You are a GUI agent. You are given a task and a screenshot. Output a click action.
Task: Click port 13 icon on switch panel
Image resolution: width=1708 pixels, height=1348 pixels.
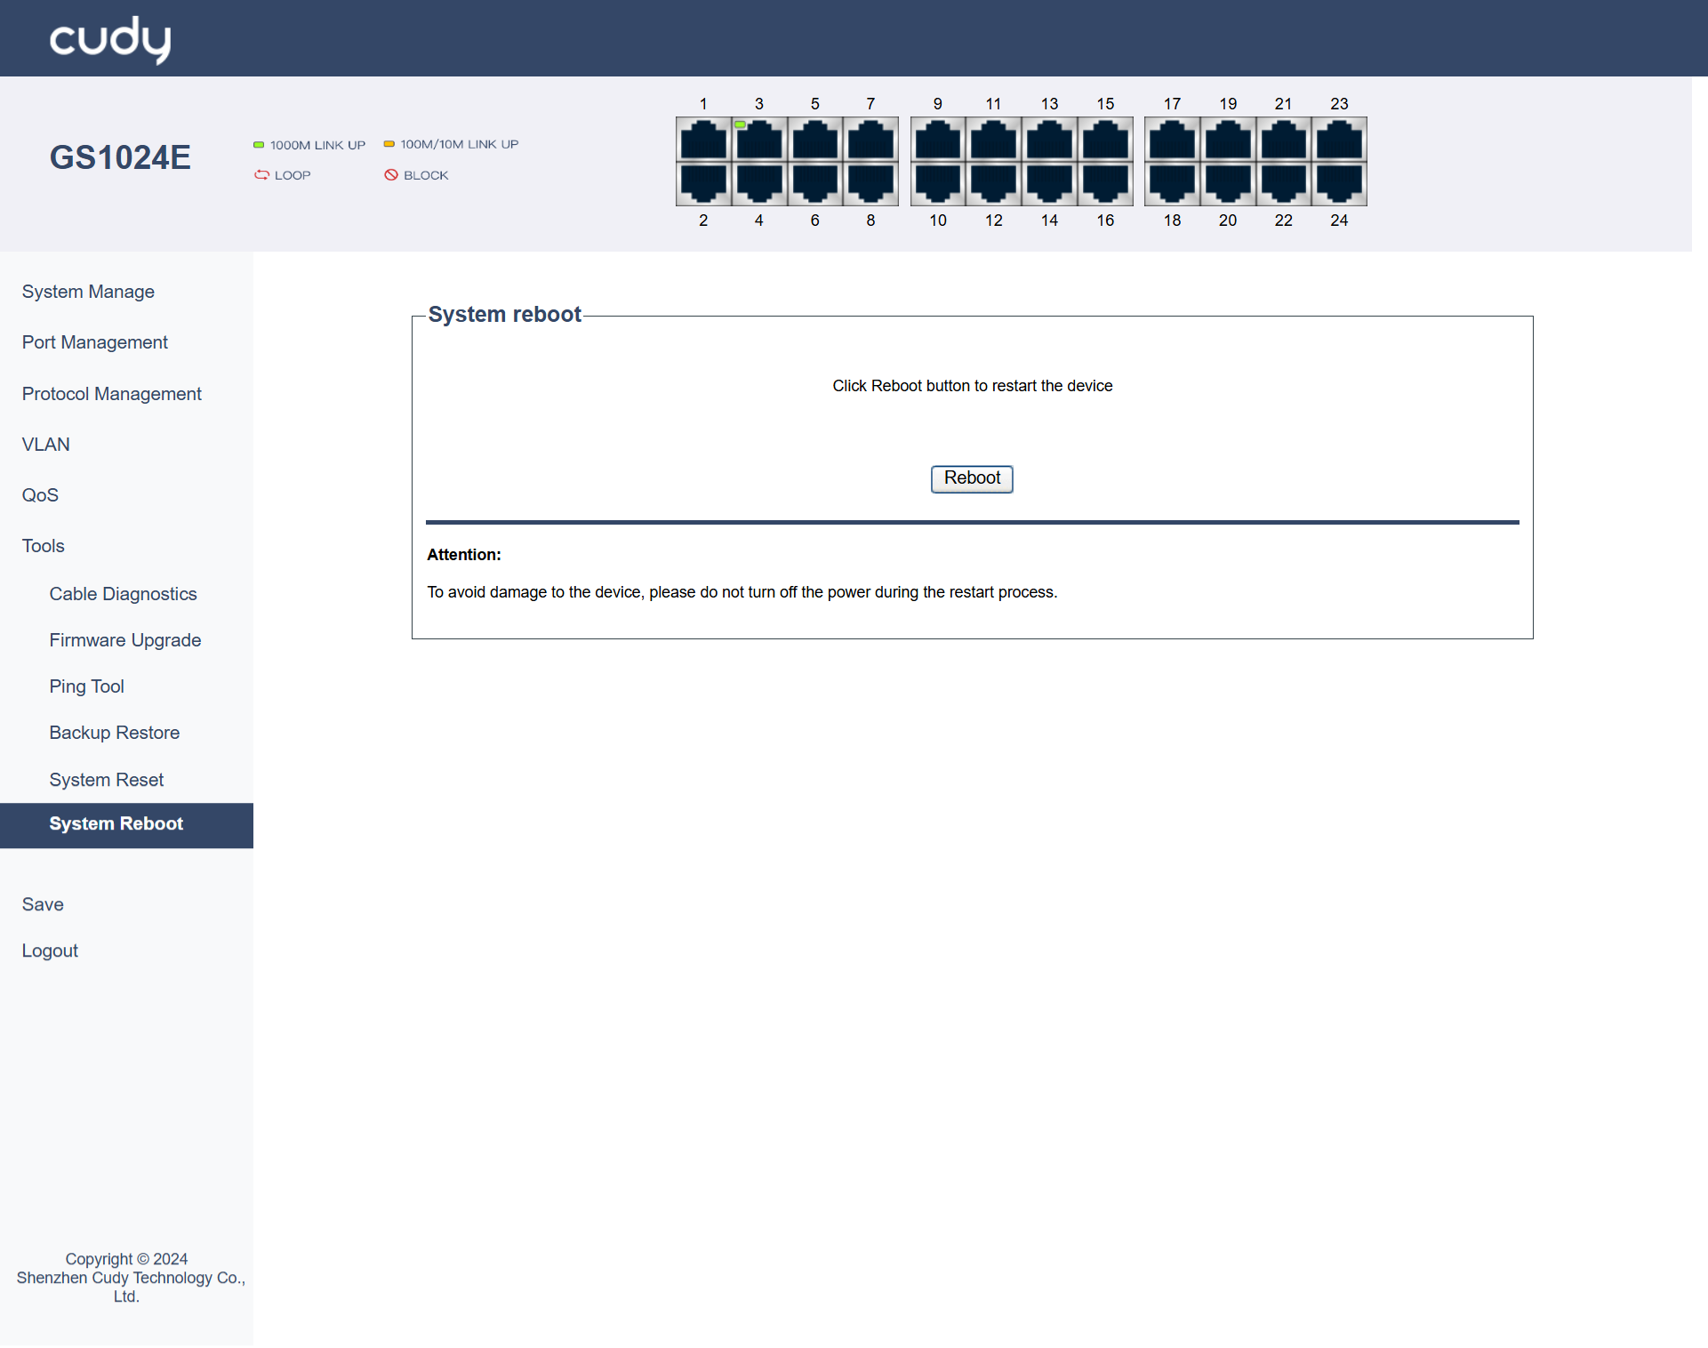pos(1050,140)
